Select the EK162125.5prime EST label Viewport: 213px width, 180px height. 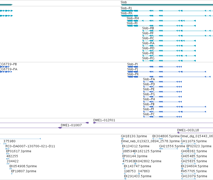147,151
